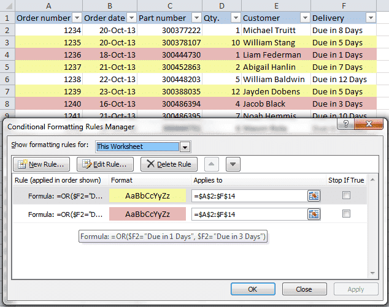Enable Stop If True for yellow rule

click(x=347, y=195)
